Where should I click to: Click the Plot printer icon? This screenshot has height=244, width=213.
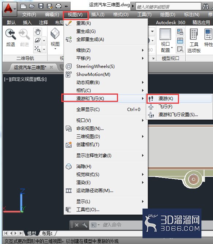[x=58, y=6]
